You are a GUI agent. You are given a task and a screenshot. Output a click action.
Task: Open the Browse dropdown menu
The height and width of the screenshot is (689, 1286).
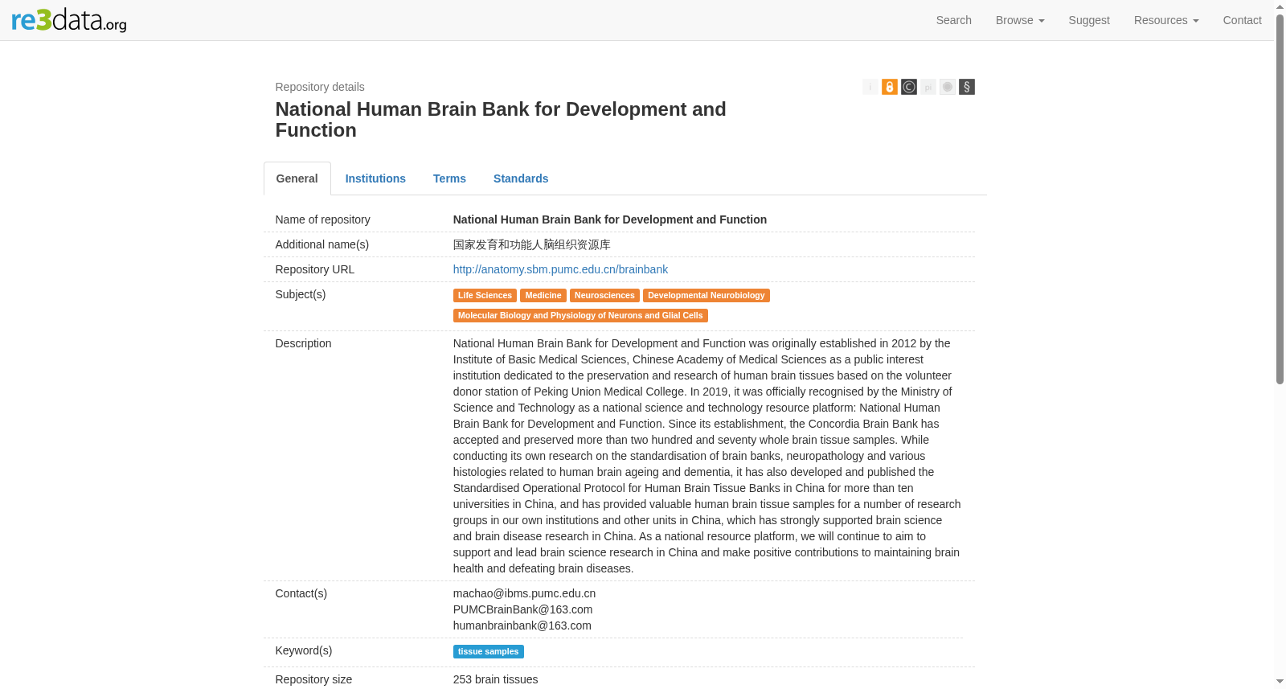pos(1020,20)
